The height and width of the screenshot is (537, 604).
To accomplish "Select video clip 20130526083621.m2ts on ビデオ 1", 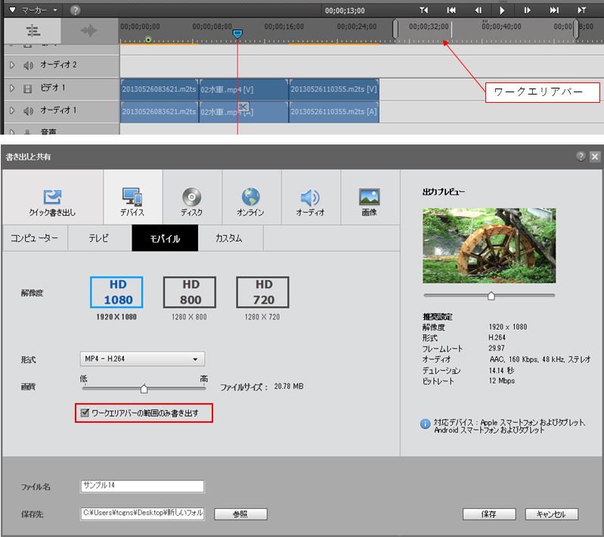I will pos(159,89).
